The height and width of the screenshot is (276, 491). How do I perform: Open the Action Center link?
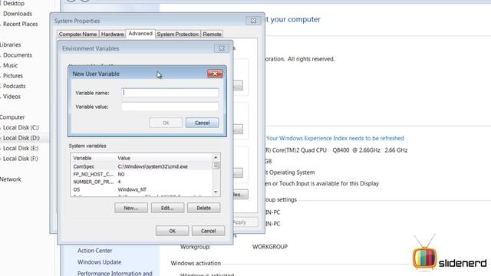pos(95,251)
